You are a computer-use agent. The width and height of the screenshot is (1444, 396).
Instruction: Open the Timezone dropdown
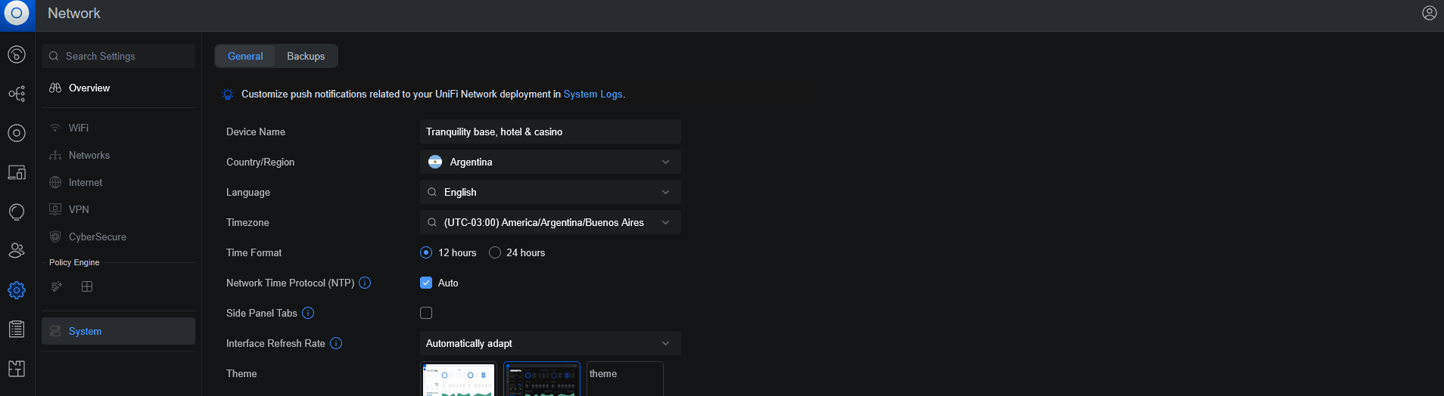pos(550,222)
